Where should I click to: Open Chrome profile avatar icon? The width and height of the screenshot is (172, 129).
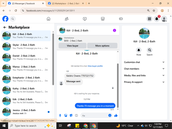(162, 11)
